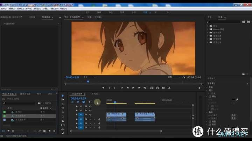Click New Item in Project panel
Image resolution: width=252 pixels, height=141 pixels.
(49, 131)
